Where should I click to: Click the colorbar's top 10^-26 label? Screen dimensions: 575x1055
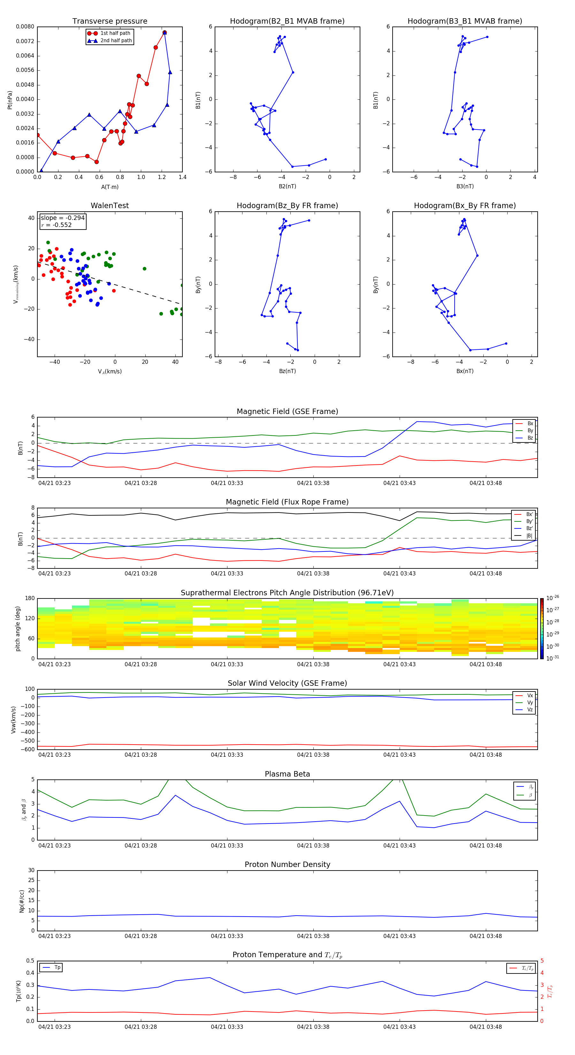pyautogui.click(x=553, y=598)
